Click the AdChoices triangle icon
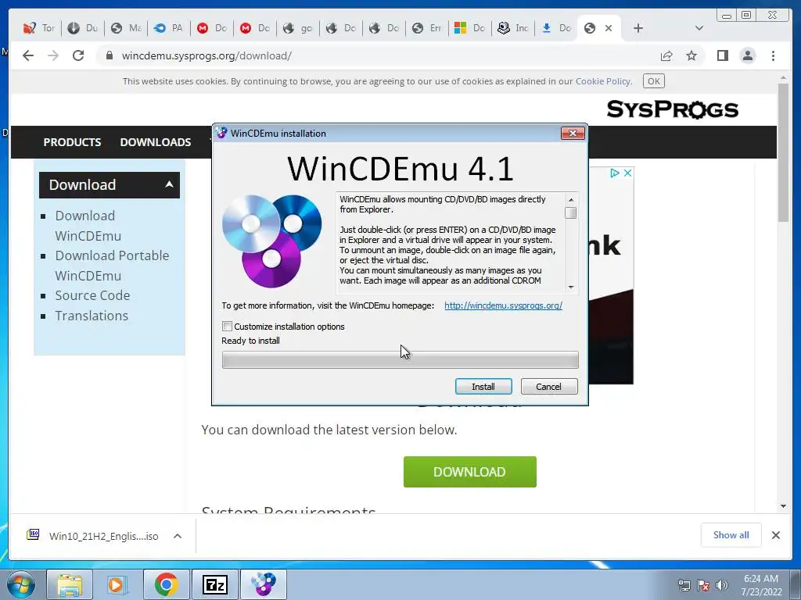The image size is (801, 600). 615,173
